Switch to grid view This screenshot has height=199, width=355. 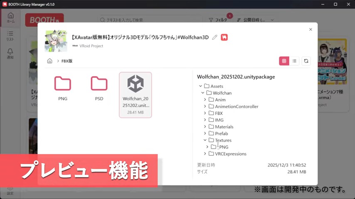[x=284, y=61]
